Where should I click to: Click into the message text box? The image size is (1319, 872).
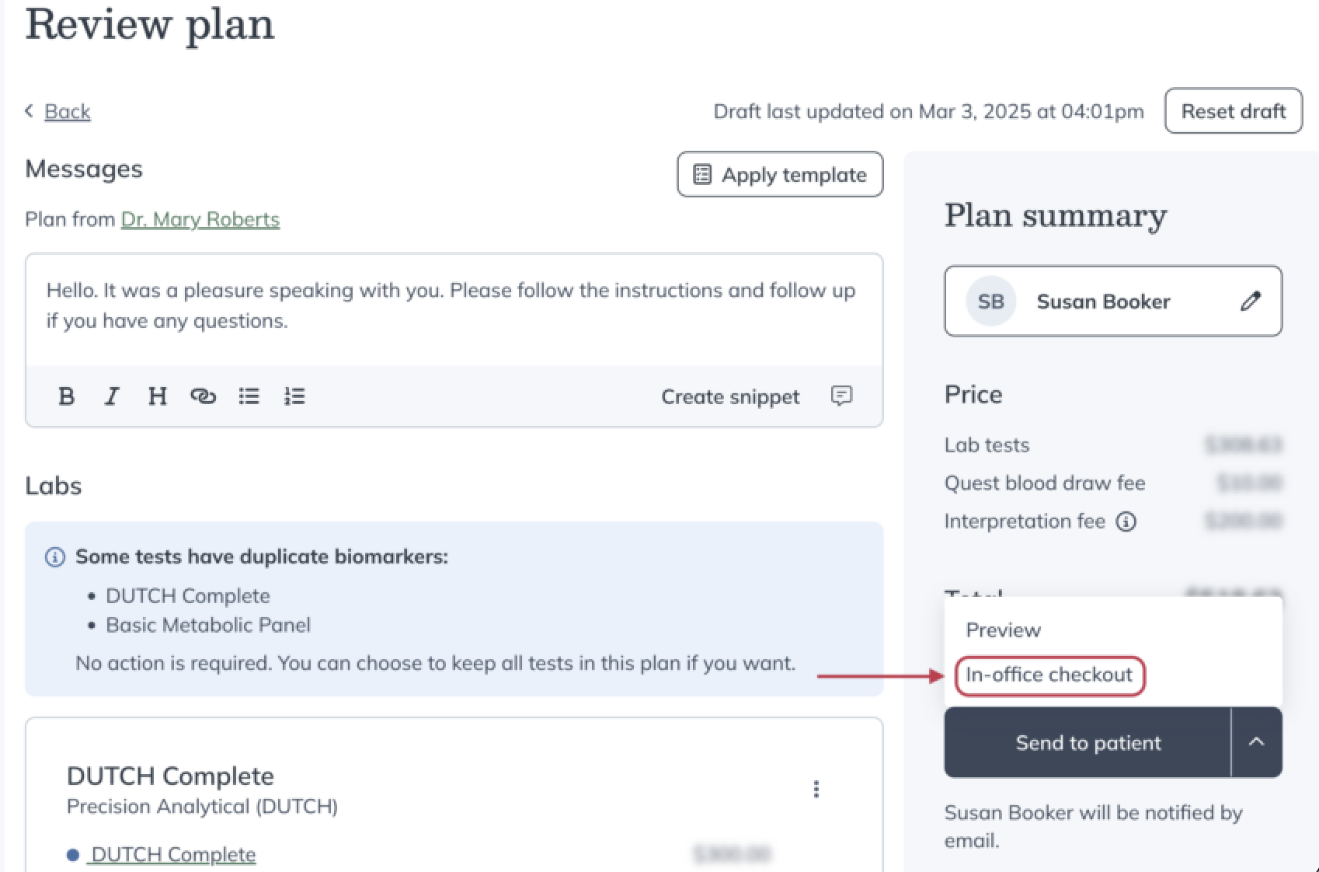pos(454,309)
